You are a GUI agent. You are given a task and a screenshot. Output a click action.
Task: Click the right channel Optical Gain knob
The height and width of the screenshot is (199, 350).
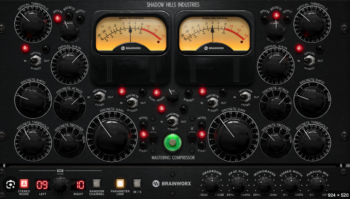click(x=276, y=66)
